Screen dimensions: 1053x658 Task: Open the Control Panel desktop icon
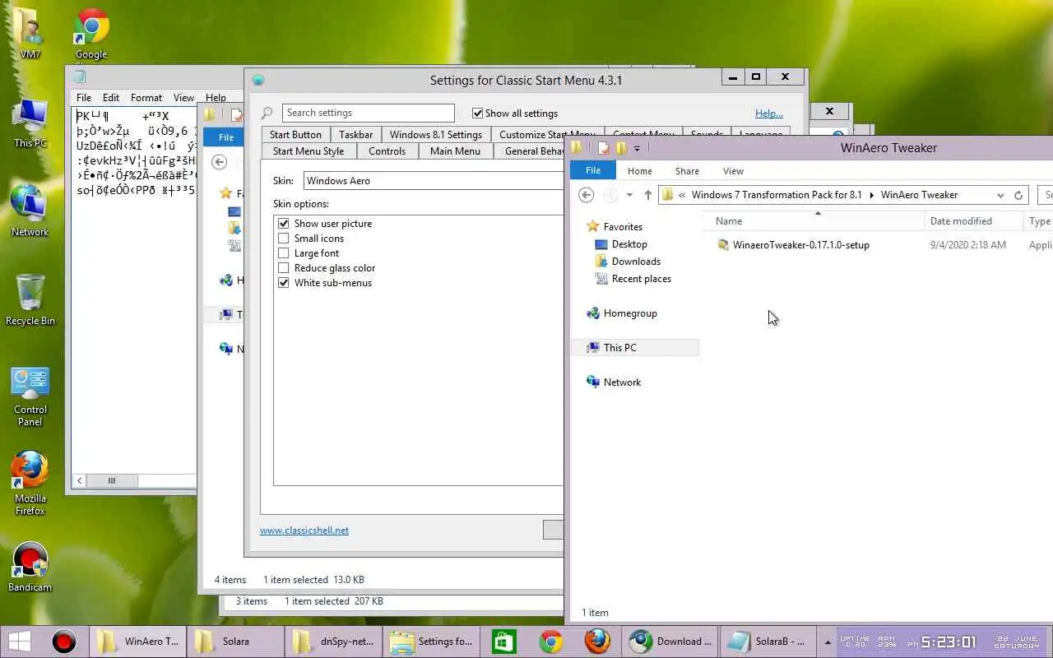click(x=30, y=396)
